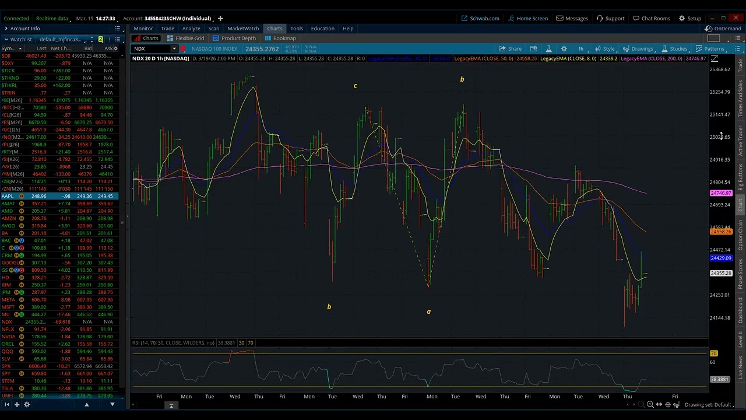Screen dimensions: 746x420
Task: Open chart settings gear icon
Action: click(564, 48)
